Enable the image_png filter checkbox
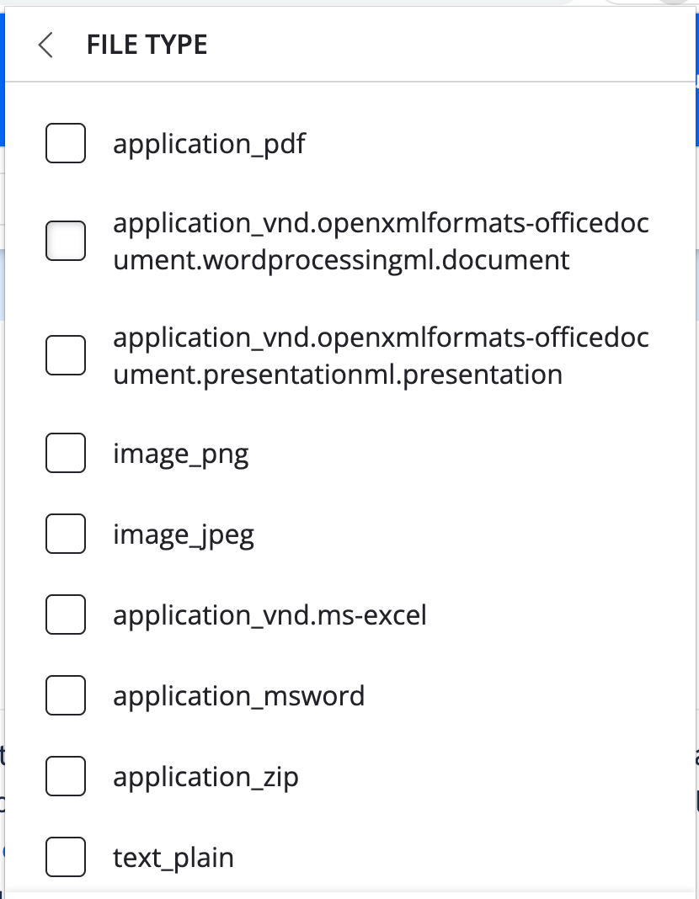The width and height of the screenshot is (699, 899). point(65,453)
